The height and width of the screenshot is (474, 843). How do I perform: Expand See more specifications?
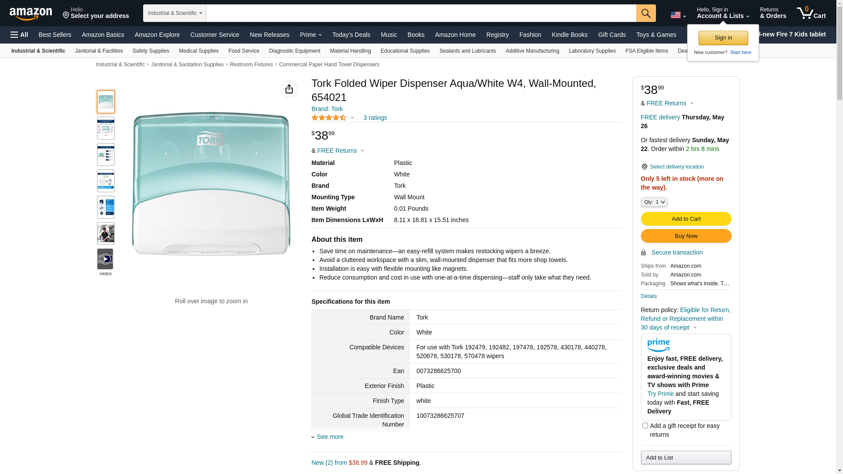tap(330, 437)
